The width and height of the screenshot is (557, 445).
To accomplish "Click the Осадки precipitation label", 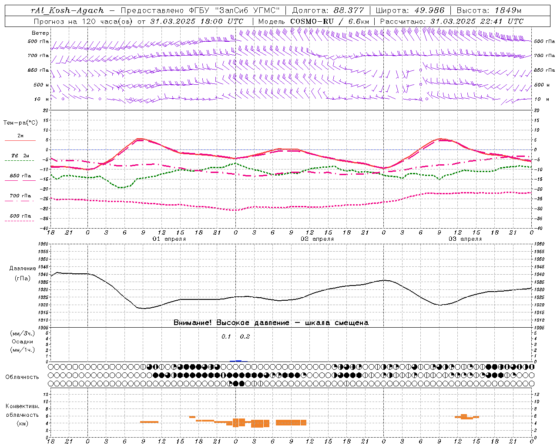I will click(22, 342).
